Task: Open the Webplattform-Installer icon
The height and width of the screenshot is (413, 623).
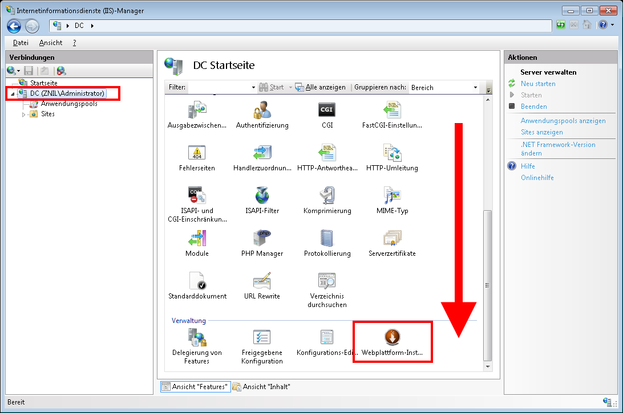Action: click(392, 337)
